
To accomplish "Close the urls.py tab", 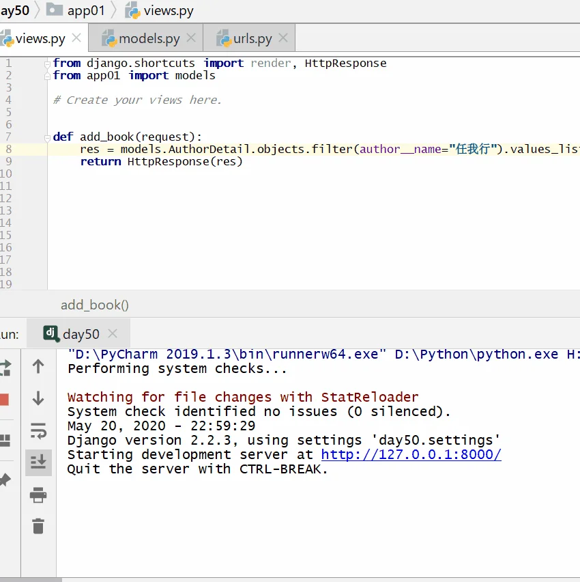I will [283, 38].
